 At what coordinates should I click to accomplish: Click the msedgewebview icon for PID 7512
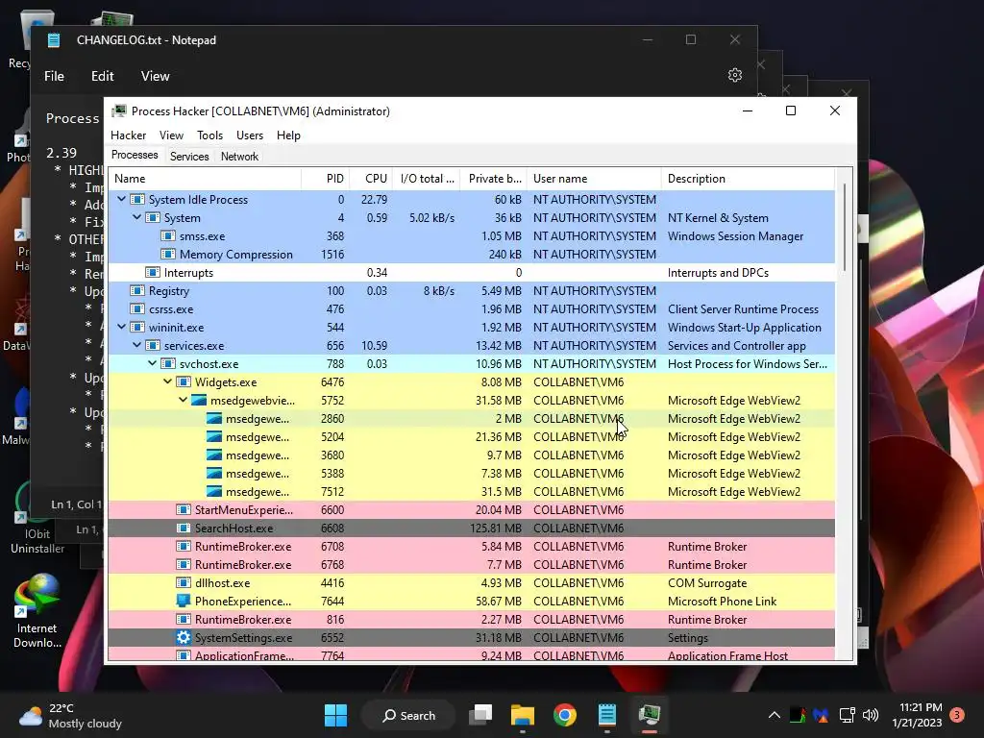(214, 491)
